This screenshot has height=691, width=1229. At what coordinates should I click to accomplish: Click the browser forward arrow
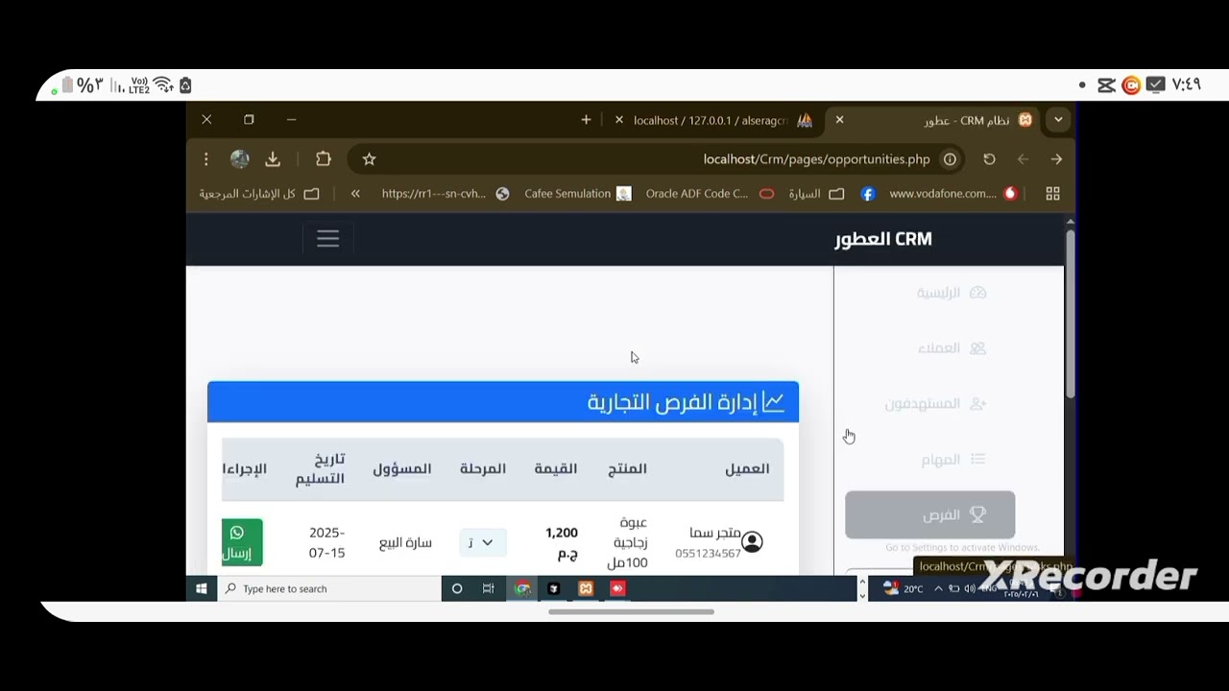coord(1056,159)
